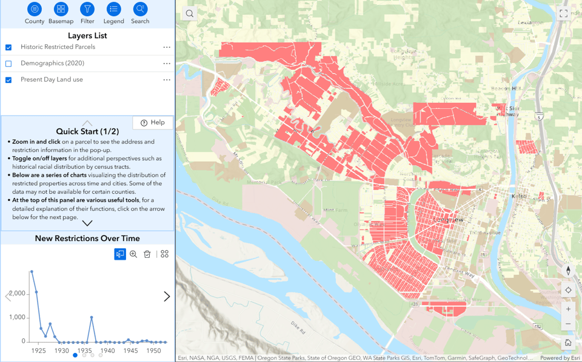This screenshot has width=582, height=362.
Task: Enter fullscreen map view
Action: pos(563,13)
